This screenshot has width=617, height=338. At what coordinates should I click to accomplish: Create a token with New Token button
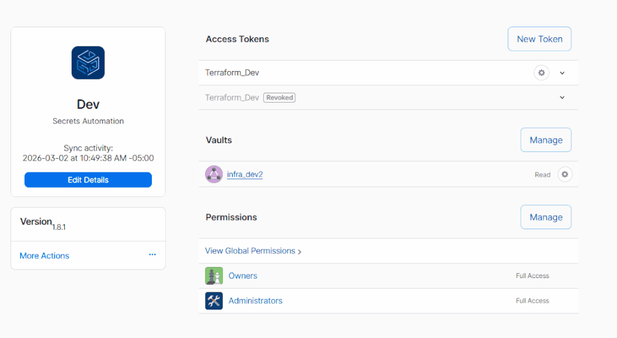(x=539, y=39)
